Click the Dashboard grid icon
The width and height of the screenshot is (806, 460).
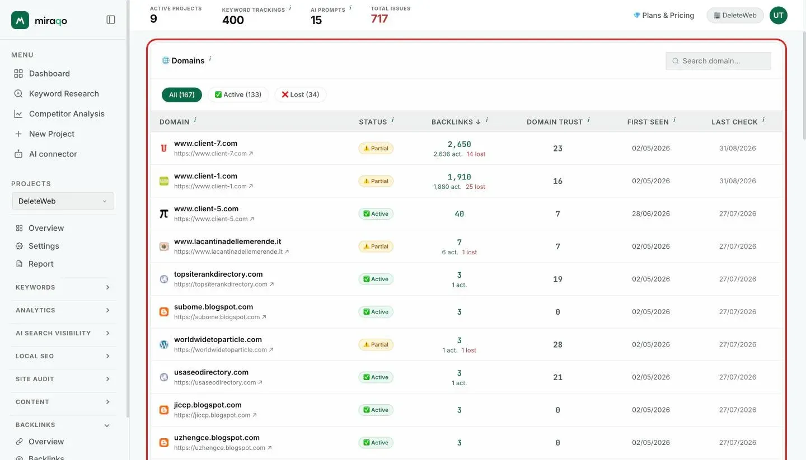[18, 73]
